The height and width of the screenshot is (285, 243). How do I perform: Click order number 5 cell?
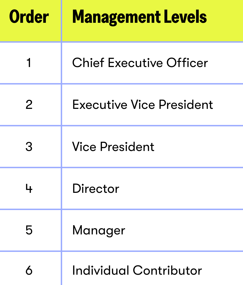29,230
